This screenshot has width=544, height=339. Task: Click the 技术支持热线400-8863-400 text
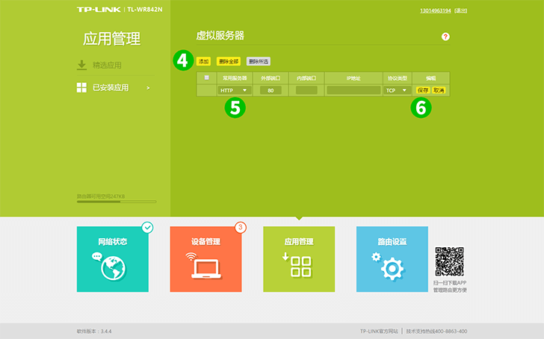[x=436, y=332]
